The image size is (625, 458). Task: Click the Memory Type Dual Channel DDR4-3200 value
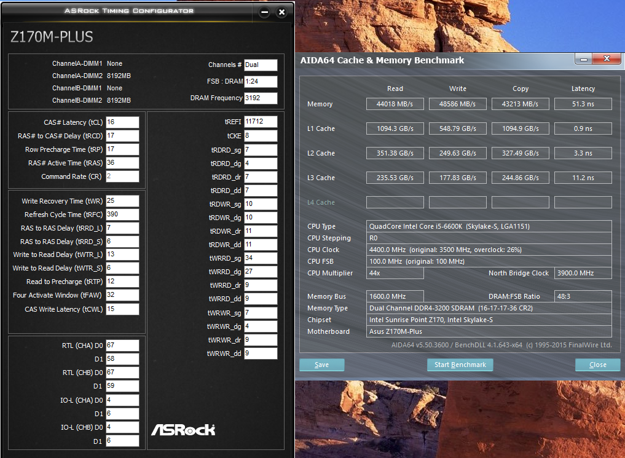489,308
